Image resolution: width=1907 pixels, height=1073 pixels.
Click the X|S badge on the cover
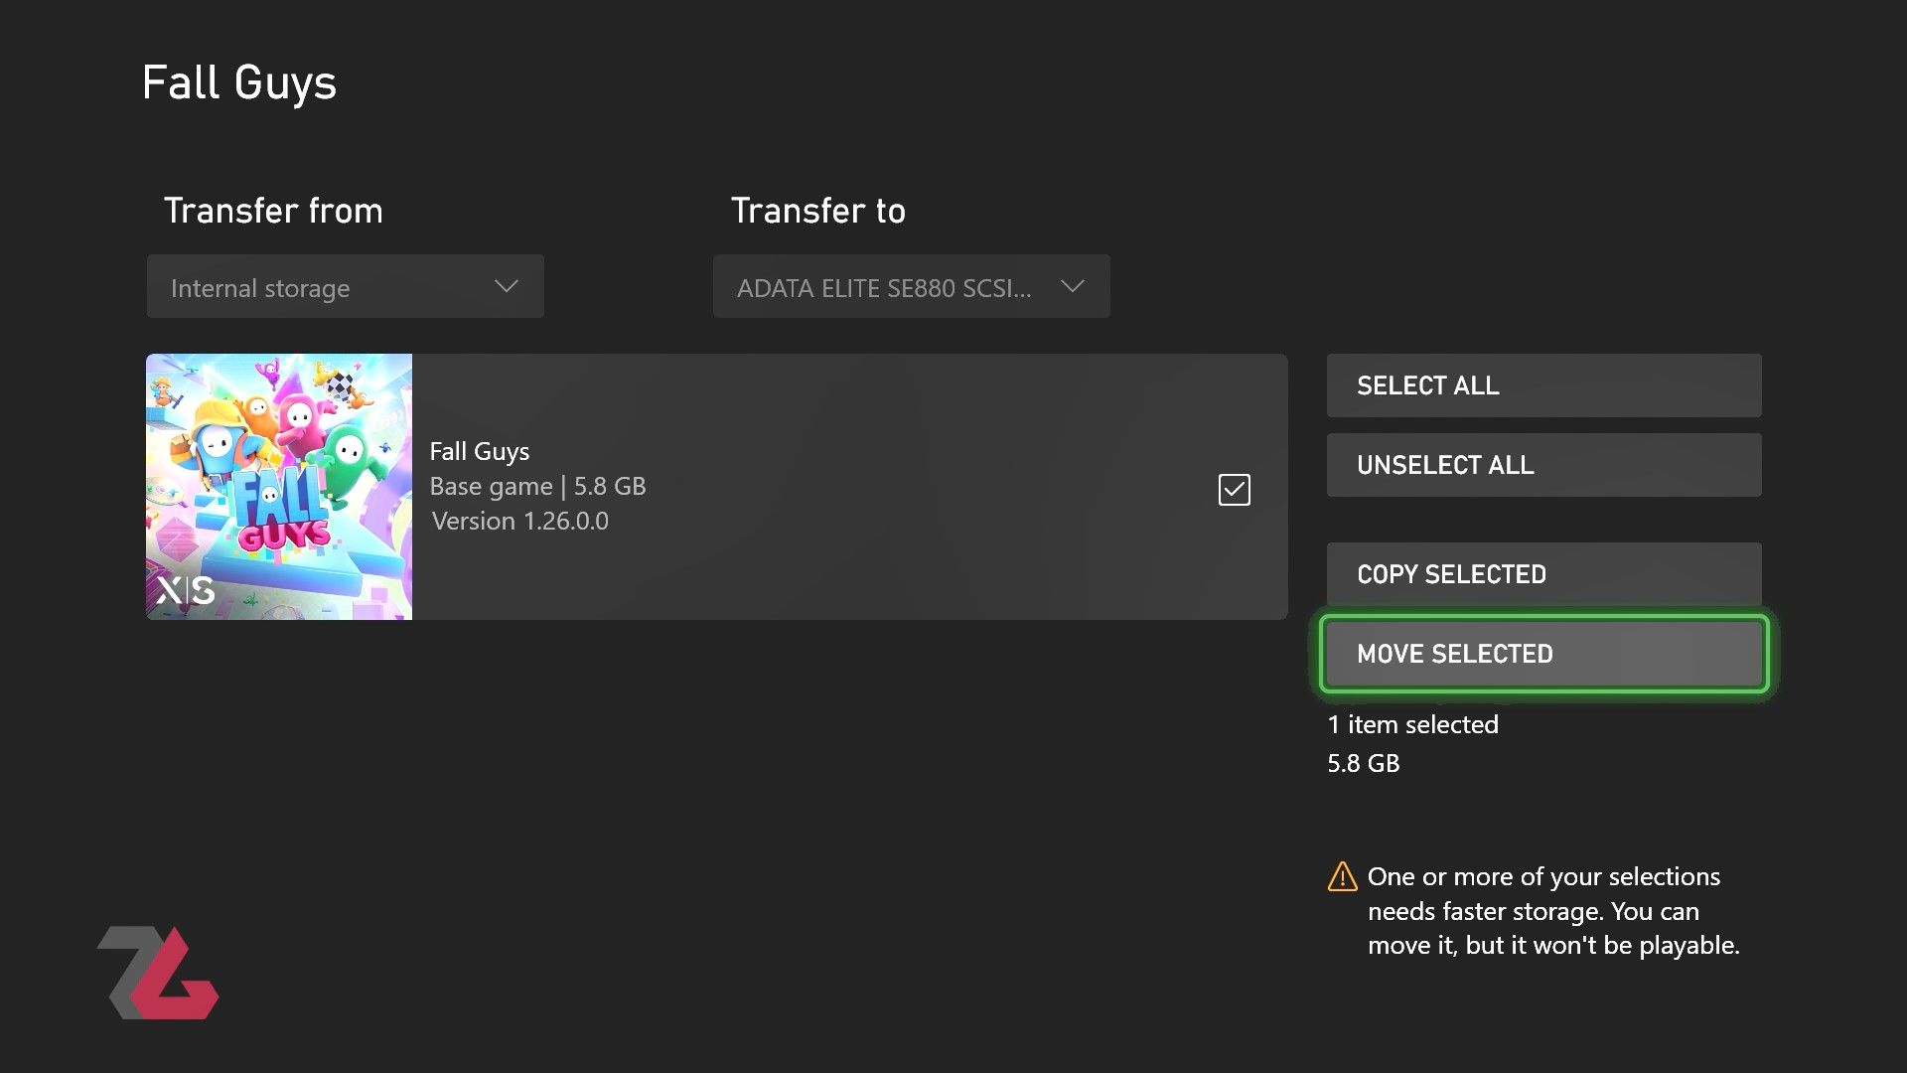pyautogui.click(x=186, y=590)
